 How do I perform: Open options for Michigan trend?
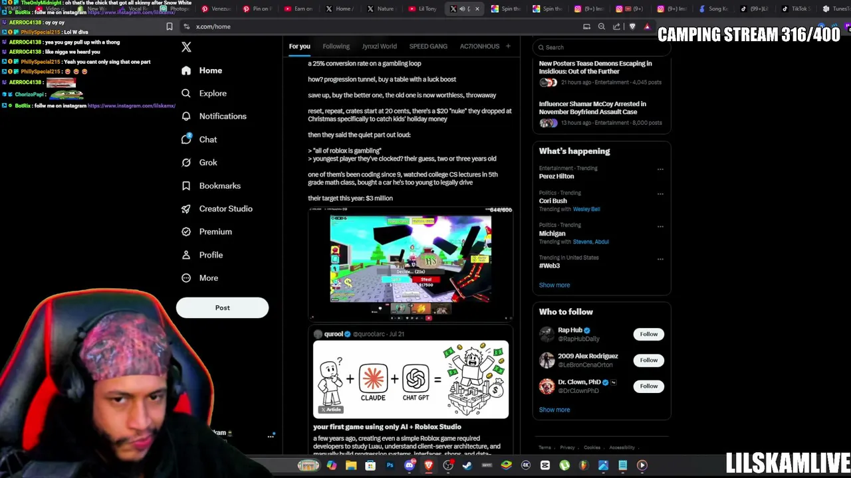tap(660, 226)
